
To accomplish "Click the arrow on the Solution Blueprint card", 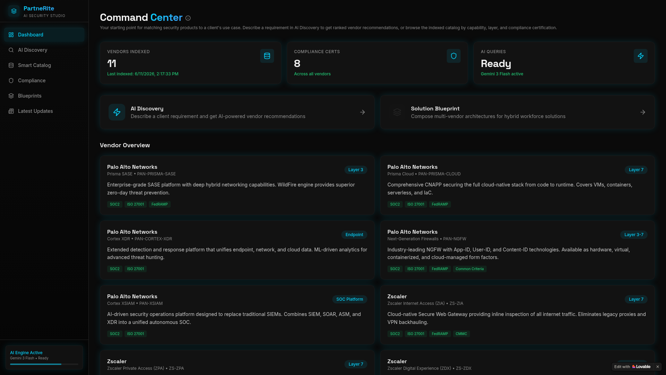I will 643,112.
